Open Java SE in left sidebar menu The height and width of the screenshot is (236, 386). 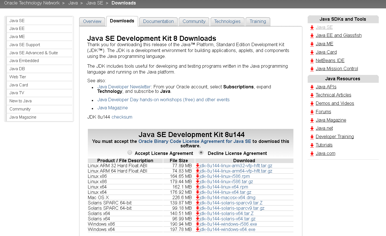point(39,21)
